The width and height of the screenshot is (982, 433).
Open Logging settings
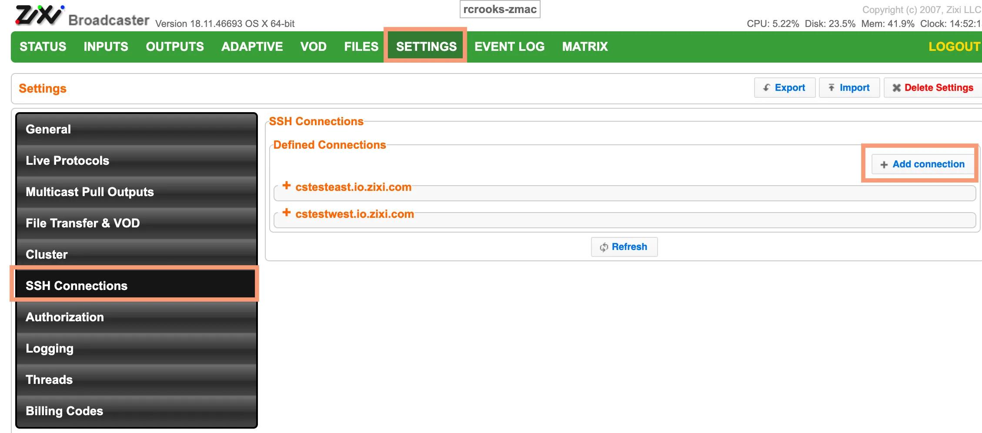click(137, 349)
